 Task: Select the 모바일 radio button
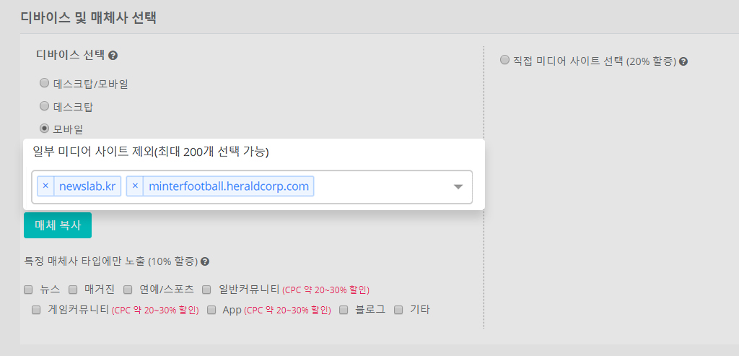(44, 129)
